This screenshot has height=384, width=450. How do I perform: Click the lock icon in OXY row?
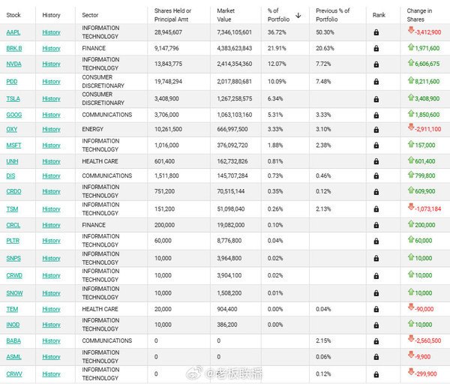376,130
